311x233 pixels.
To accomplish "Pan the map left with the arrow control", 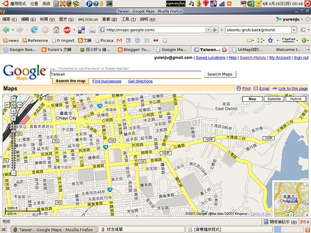I will coord(7,105).
